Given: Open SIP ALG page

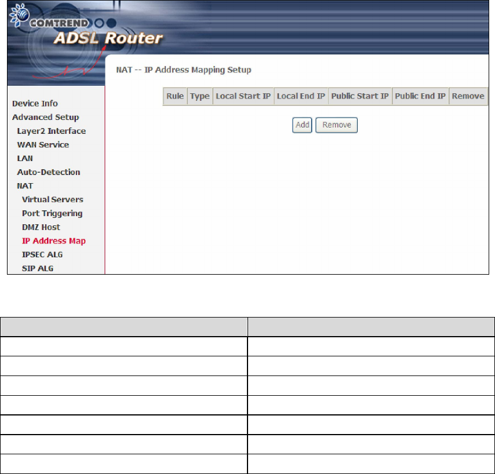Looking at the screenshot, I should click(38, 268).
